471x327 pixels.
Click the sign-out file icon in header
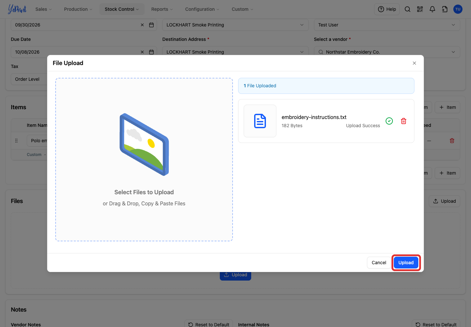point(445,9)
